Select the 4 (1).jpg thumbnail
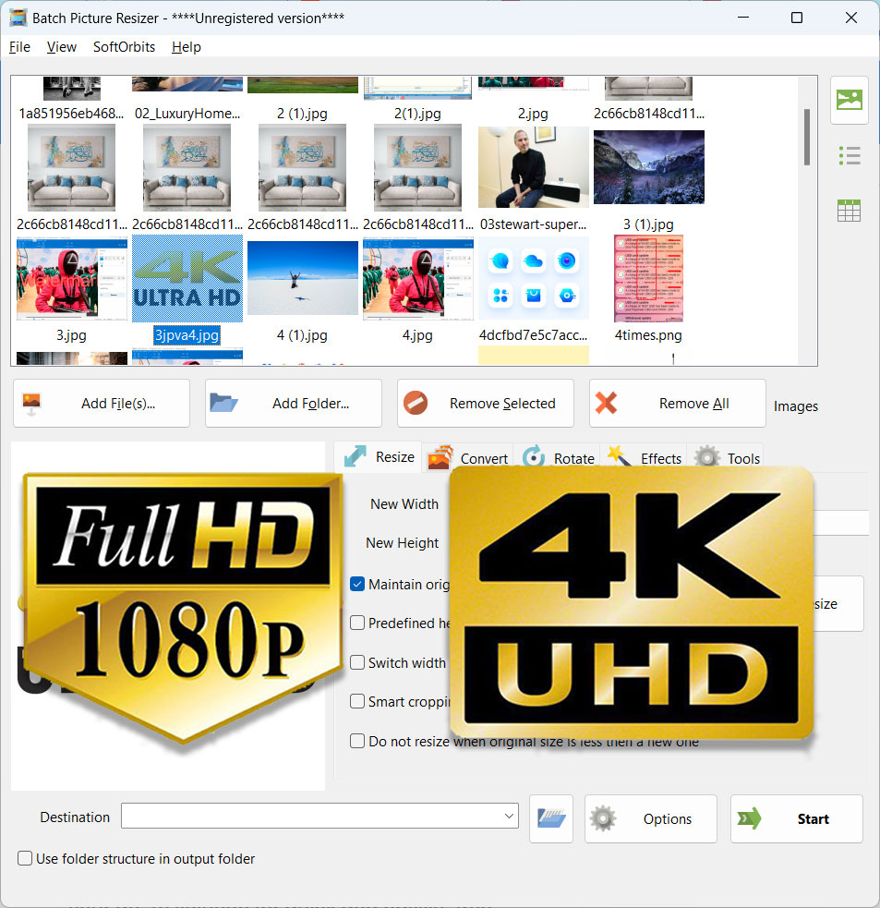The image size is (880, 908). (x=303, y=278)
